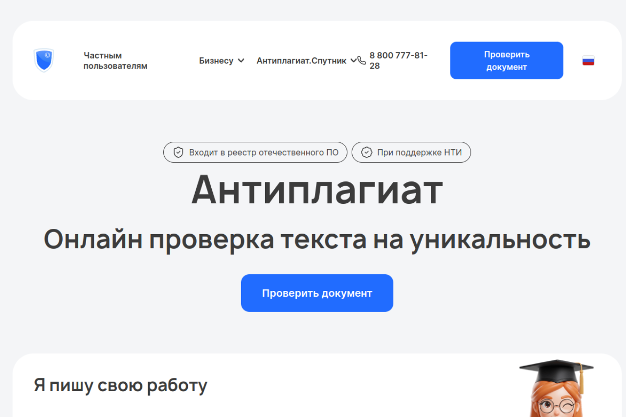The width and height of the screenshot is (626, 417).
Task: Open the Russian flag language selector
Action: [588, 61]
